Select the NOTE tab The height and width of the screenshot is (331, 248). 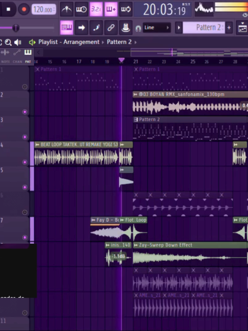click(x=6, y=62)
